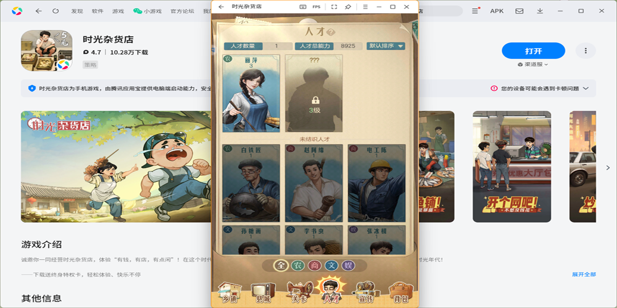Open the 白铁匠 talent card
The image size is (617, 308).
251,183
